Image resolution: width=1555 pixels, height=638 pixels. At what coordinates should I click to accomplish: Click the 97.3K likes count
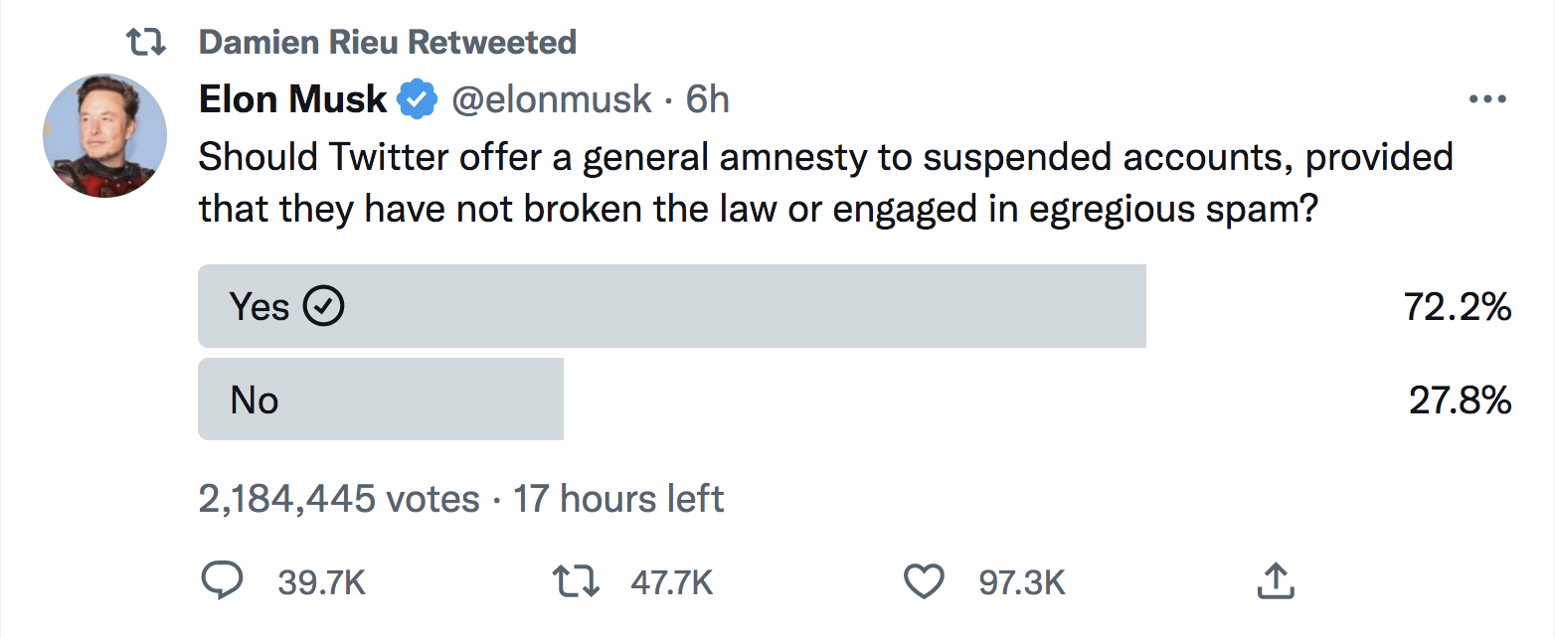coord(1022,582)
